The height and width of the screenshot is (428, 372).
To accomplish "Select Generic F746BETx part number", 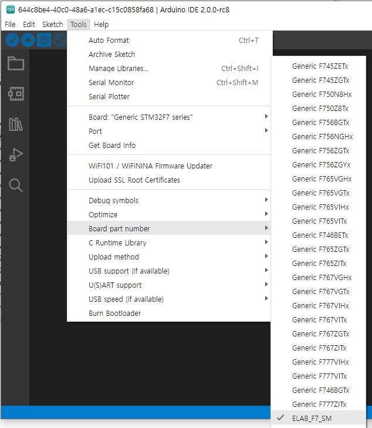I will click(318, 235).
